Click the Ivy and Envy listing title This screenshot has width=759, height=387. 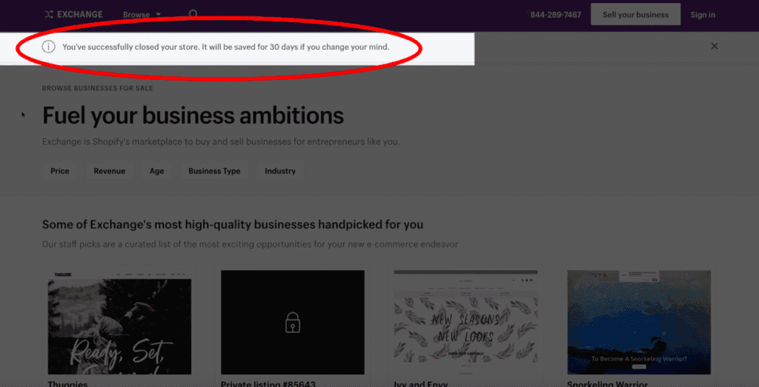[x=420, y=383]
